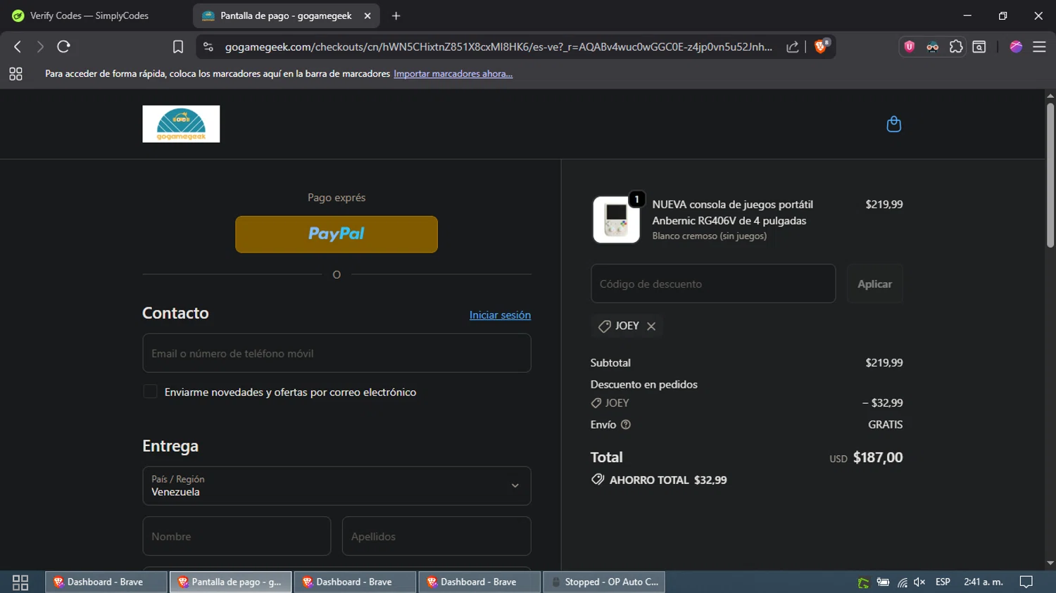Click the Apellidos input field
The height and width of the screenshot is (593, 1056).
[x=436, y=536]
